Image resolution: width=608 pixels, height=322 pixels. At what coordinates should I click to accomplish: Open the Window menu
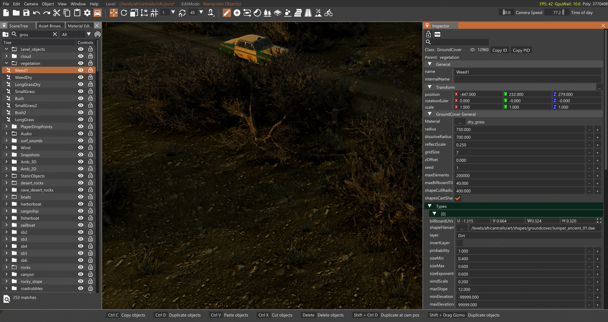point(78,4)
